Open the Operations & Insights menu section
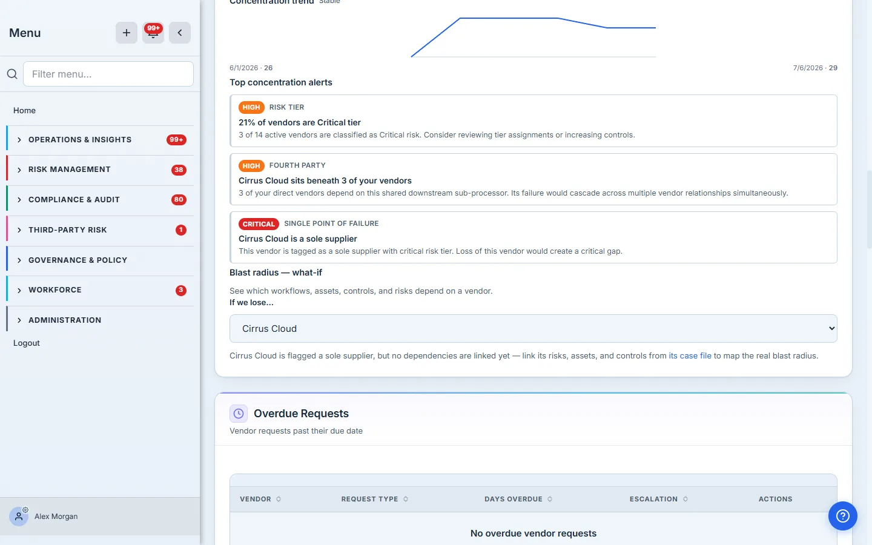Image resolution: width=872 pixels, height=545 pixels. [101, 140]
